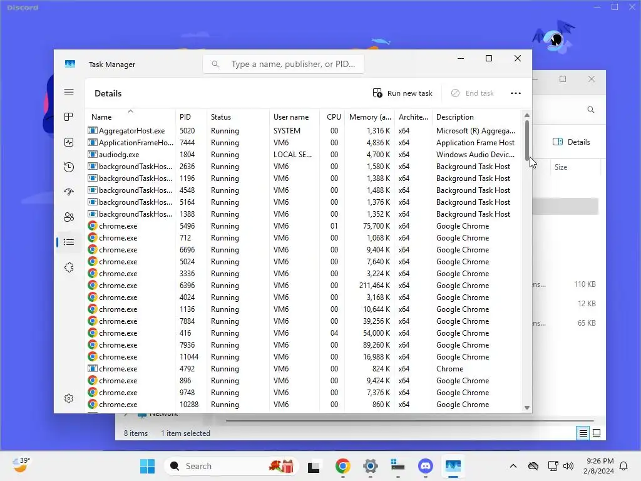The width and height of the screenshot is (641, 481).
Task: Click search icon in File Explorer window
Action: pos(591,110)
